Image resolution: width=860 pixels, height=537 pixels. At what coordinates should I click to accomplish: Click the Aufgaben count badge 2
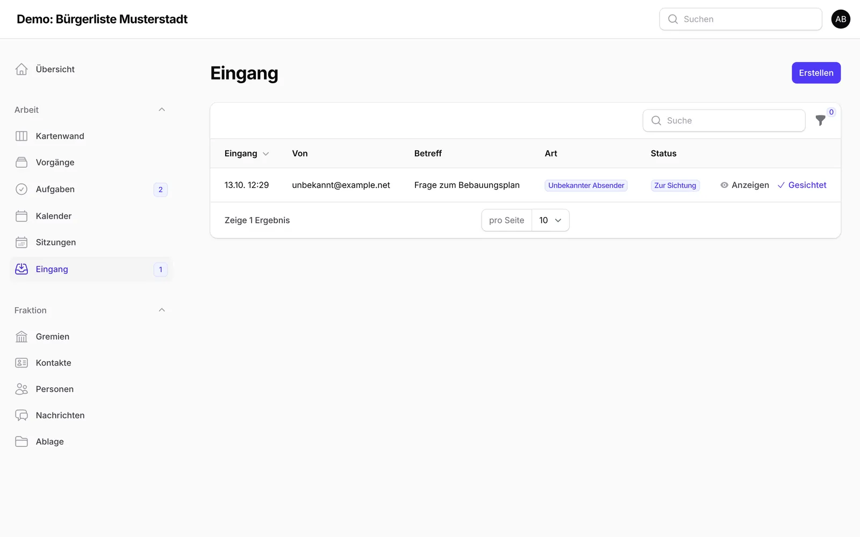click(160, 190)
